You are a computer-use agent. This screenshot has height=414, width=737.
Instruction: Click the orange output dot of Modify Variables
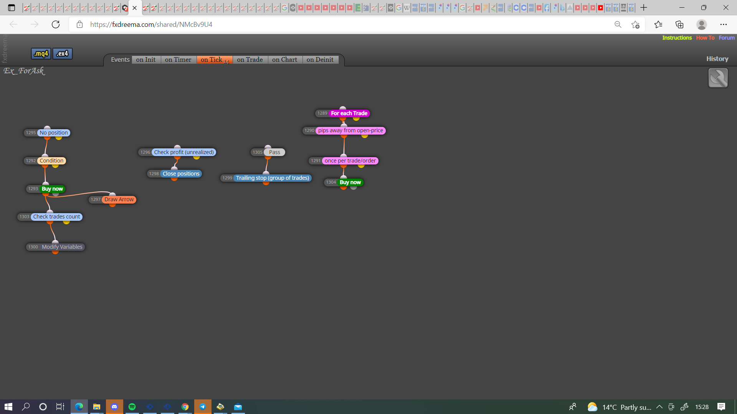pos(55,252)
